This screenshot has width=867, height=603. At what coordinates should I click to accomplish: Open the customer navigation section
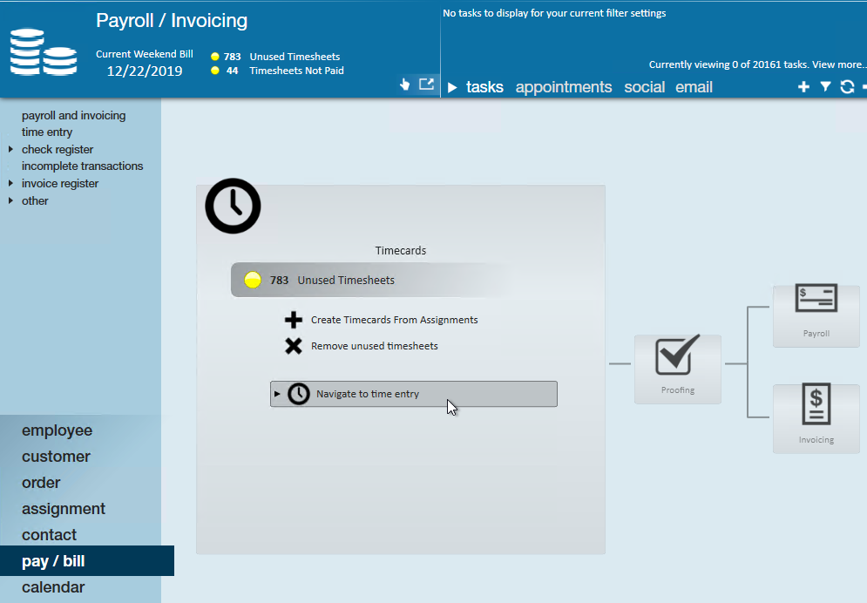coord(56,457)
